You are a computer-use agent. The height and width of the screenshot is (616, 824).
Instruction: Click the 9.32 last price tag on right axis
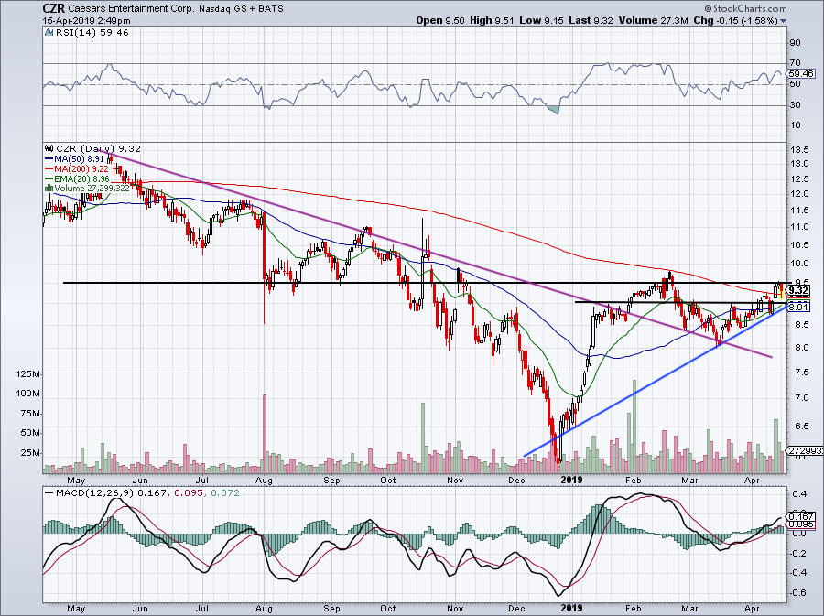click(798, 290)
